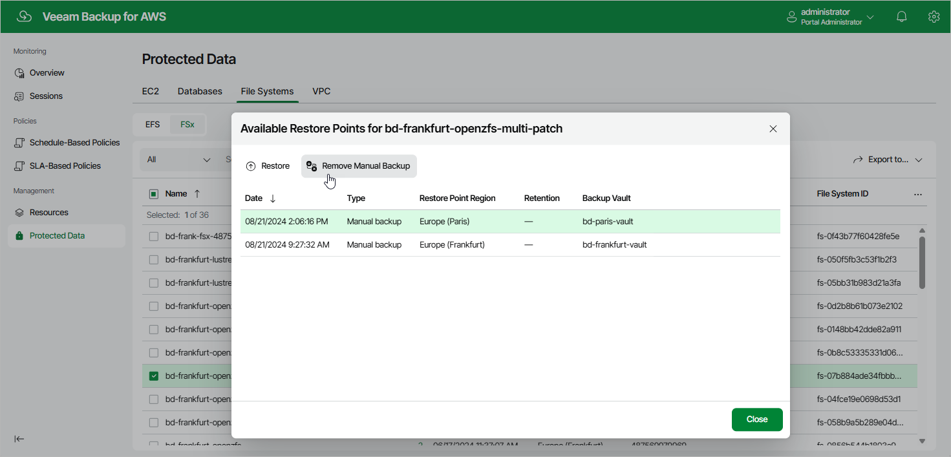Expand the administrator account menu chevron
951x457 pixels.
[870, 17]
